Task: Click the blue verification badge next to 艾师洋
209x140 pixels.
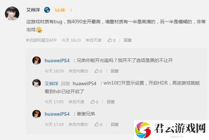Action: point(47,10)
